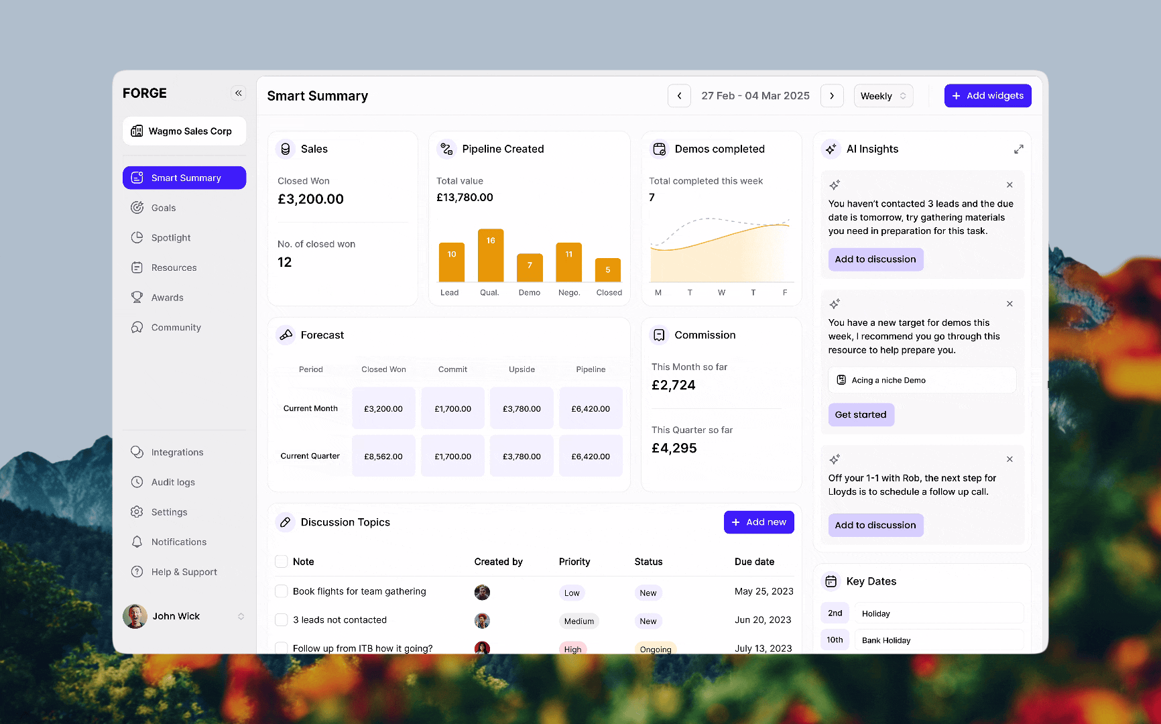Open the Acing a niche Demo resource

[x=922, y=380]
